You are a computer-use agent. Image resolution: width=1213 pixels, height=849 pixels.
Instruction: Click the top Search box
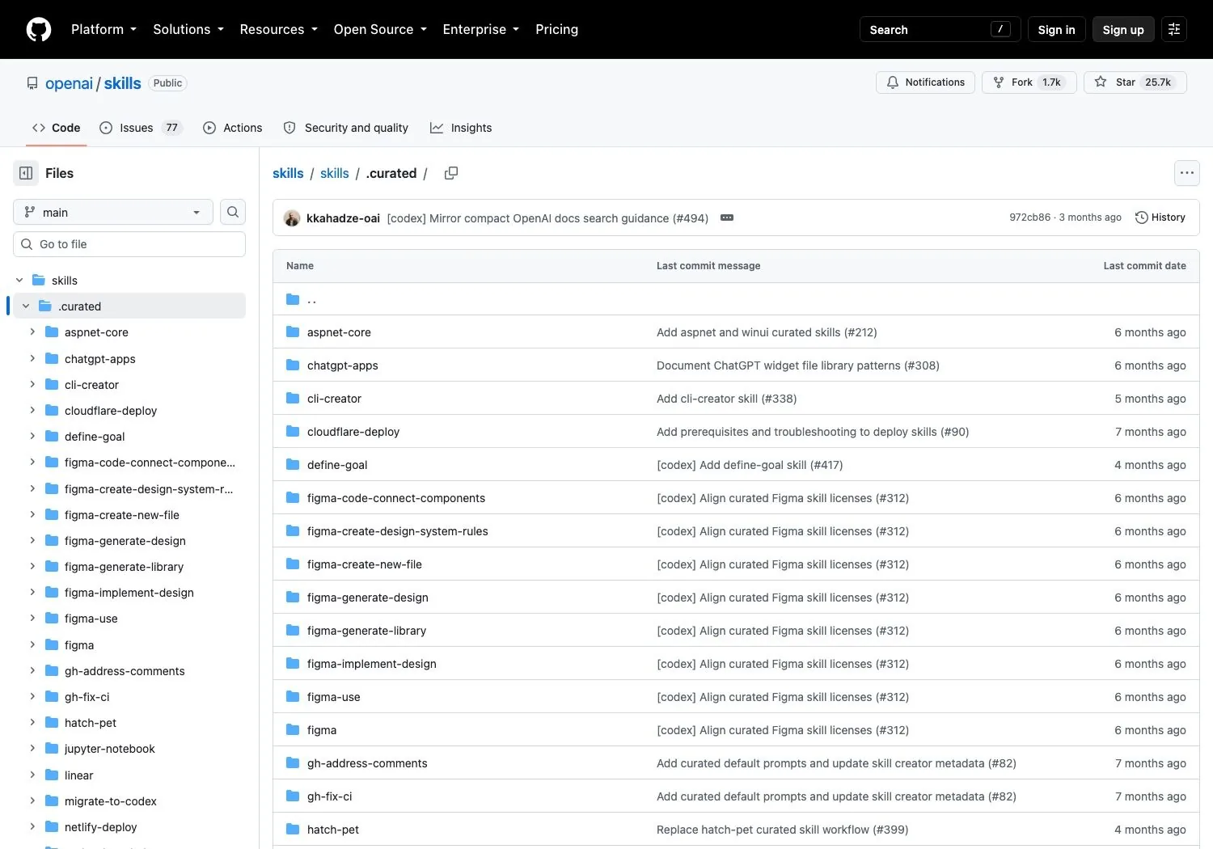coord(940,30)
